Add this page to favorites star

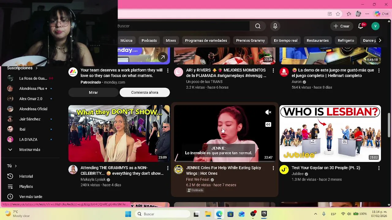pyautogui.click(x=338, y=14)
